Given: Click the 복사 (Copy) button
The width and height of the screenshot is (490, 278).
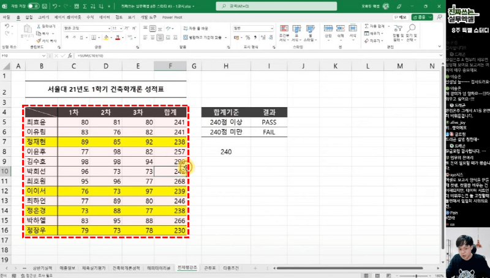Looking at the screenshot, I should [43, 34].
